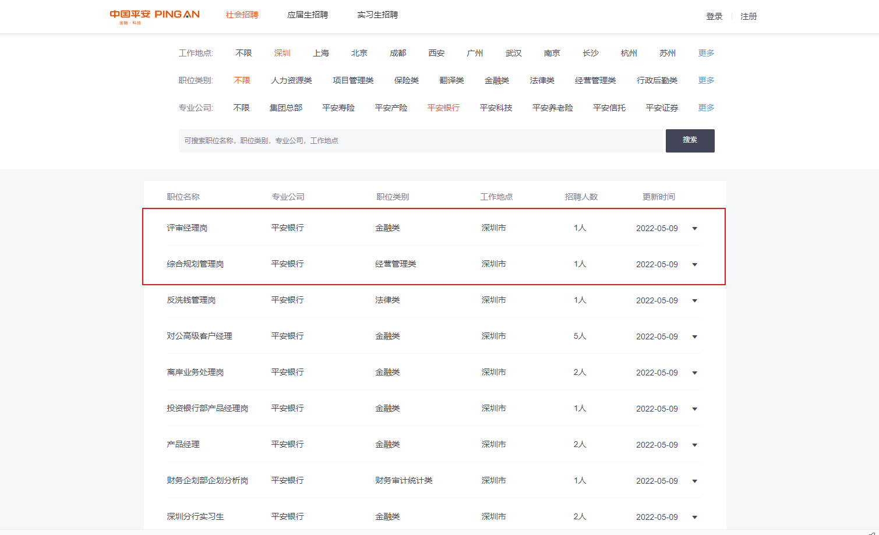Expand the 评审经理岗 row arrow
The height and width of the screenshot is (535, 879).
pyautogui.click(x=694, y=229)
